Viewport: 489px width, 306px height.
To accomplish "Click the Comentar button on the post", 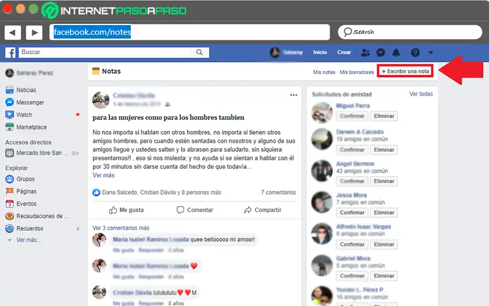I will pyautogui.click(x=195, y=210).
